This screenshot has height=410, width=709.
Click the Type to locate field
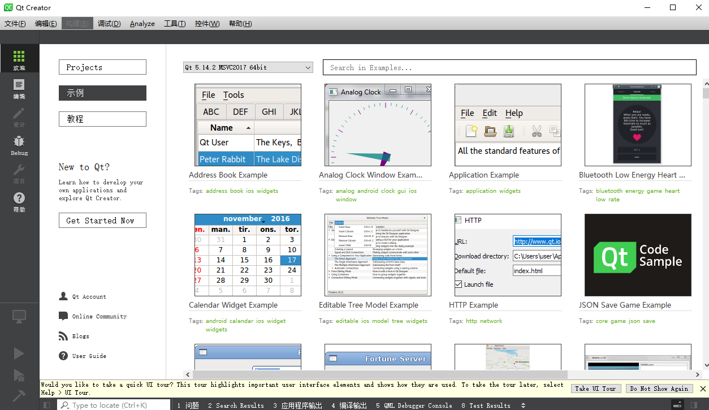tap(114, 405)
